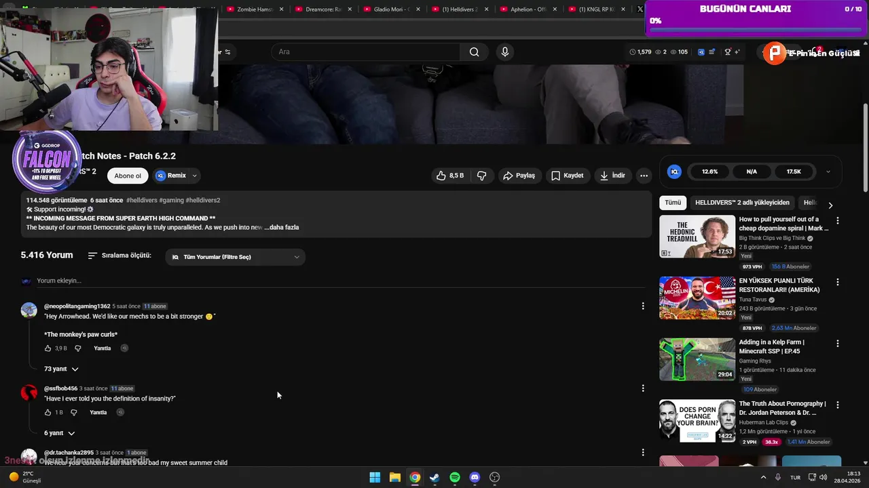This screenshot has height=488, width=869.
Task: Like ssfbob456's comment
Action: click(48, 412)
